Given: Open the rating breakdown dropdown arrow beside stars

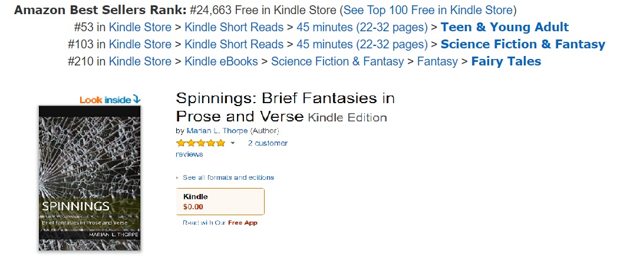Looking at the screenshot, I should [232, 143].
